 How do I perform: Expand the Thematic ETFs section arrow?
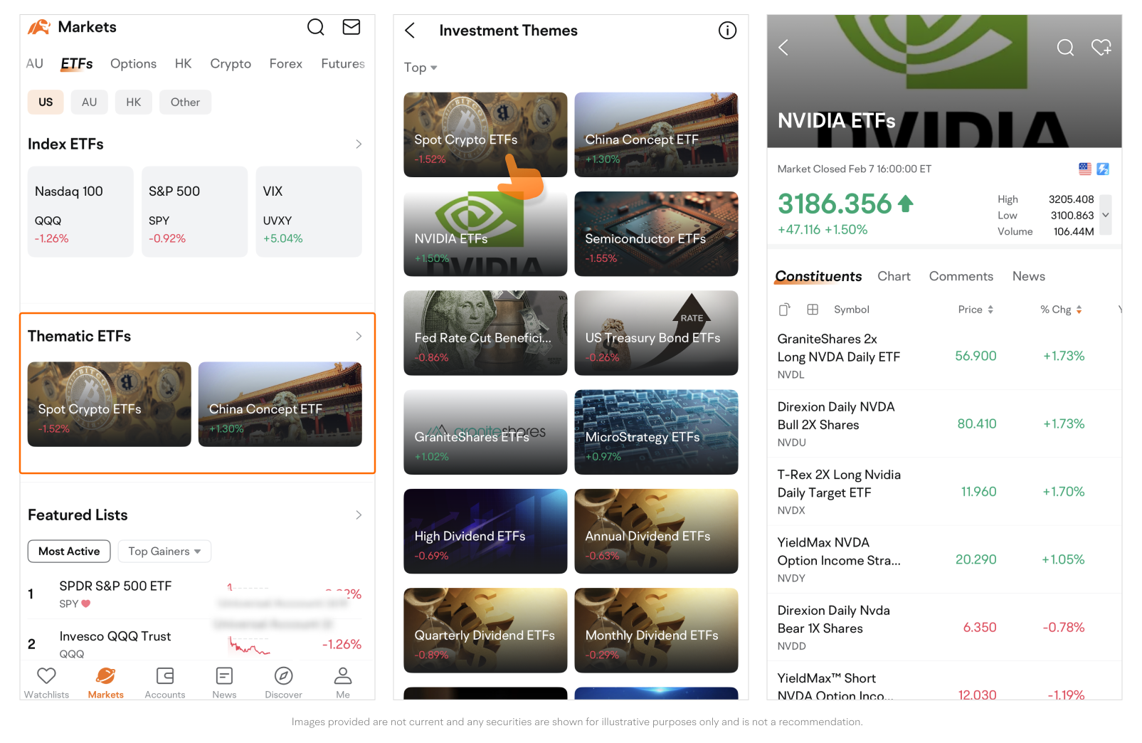359,336
